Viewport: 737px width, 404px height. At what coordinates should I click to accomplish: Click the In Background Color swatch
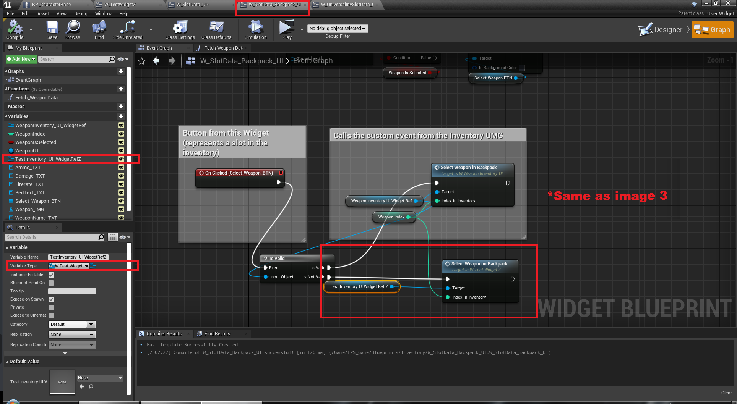(x=522, y=68)
